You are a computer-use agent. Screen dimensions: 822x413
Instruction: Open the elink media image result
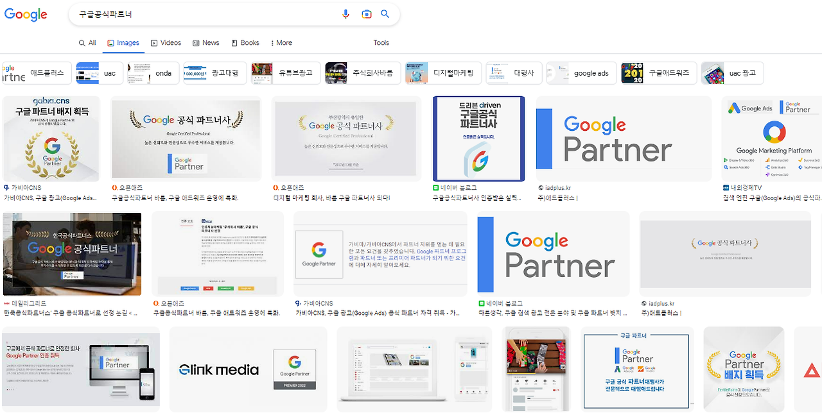point(248,369)
